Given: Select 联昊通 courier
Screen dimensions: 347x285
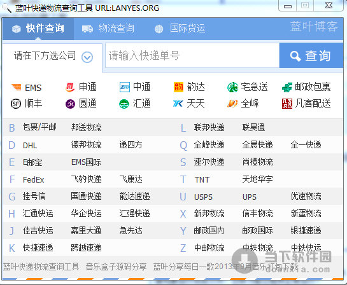Looking at the screenshot, I should [253, 128].
